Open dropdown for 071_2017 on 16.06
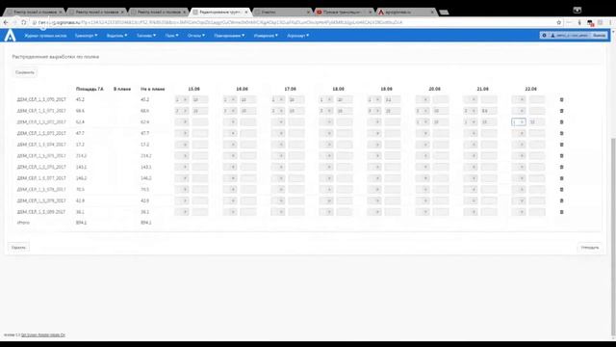Viewport: 616px width, 347px height. click(230, 111)
